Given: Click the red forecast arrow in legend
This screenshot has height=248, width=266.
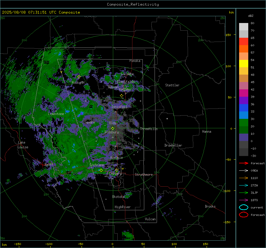Looking at the screenshot, I should (x=244, y=163).
